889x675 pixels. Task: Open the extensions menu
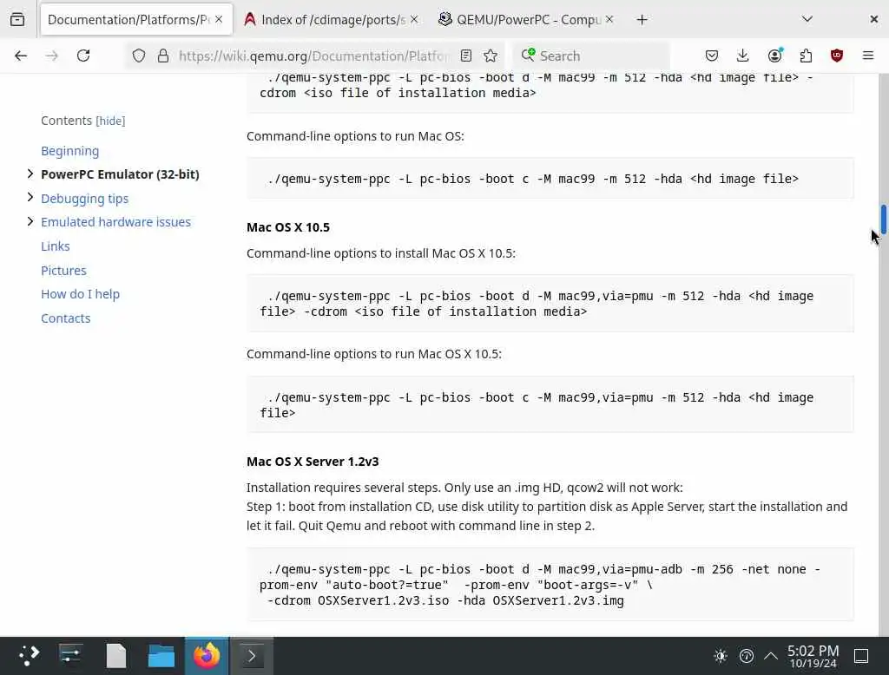806,56
